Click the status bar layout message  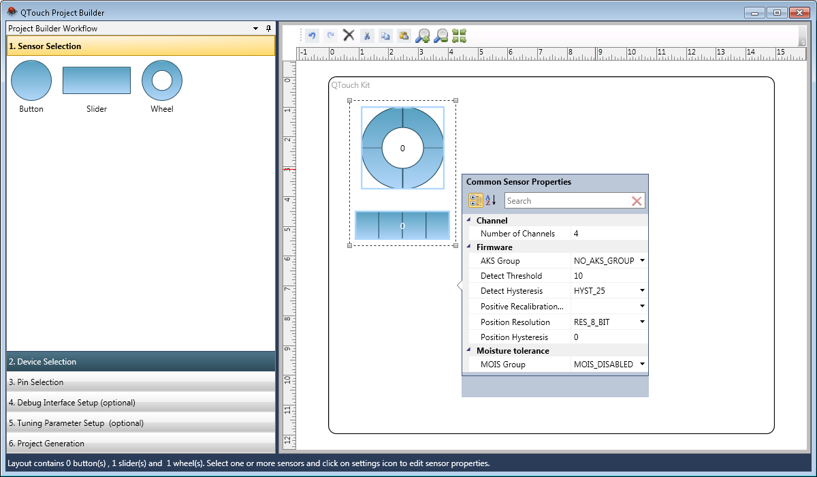click(x=249, y=463)
